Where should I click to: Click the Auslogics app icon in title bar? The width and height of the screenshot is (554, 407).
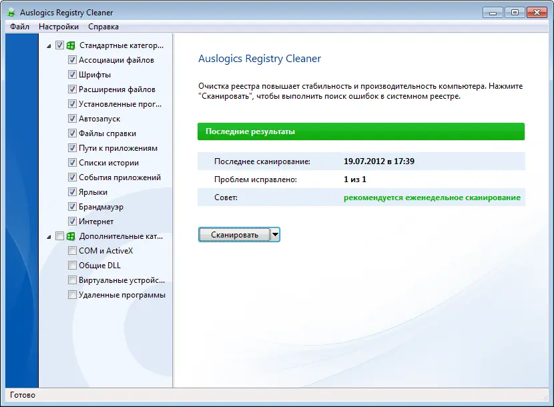pyautogui.click(x=11, y=13)
